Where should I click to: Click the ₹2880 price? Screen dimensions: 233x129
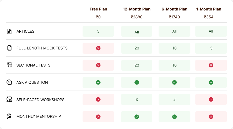click(x=137, y=17)
